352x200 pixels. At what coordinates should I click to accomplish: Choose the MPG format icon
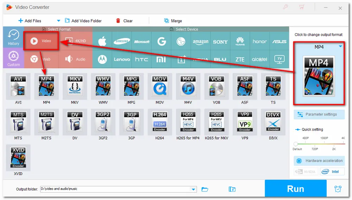point(131,86)
